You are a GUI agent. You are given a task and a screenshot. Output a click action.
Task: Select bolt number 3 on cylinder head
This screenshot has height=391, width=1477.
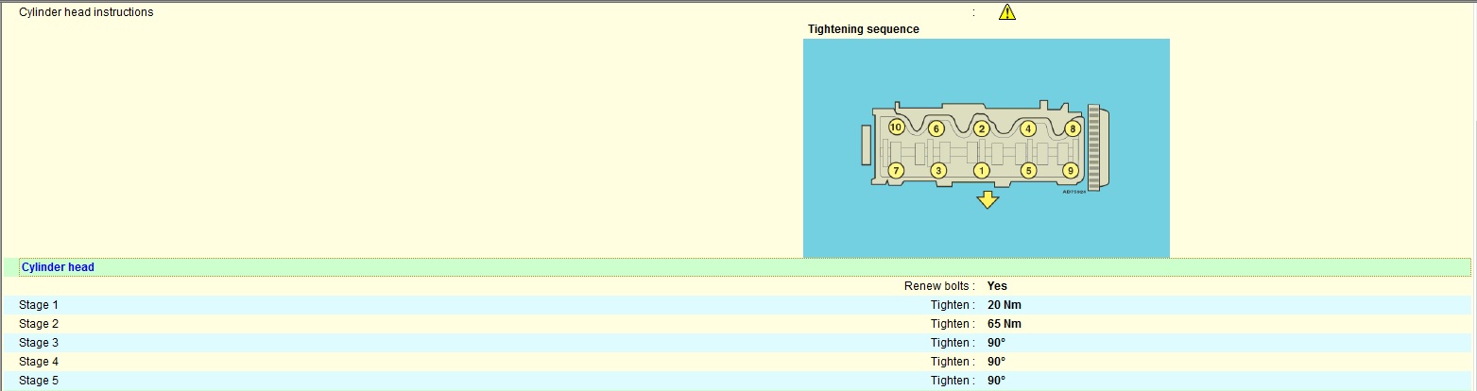(938, 171)
